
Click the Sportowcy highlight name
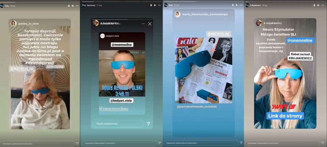[91, 5]
